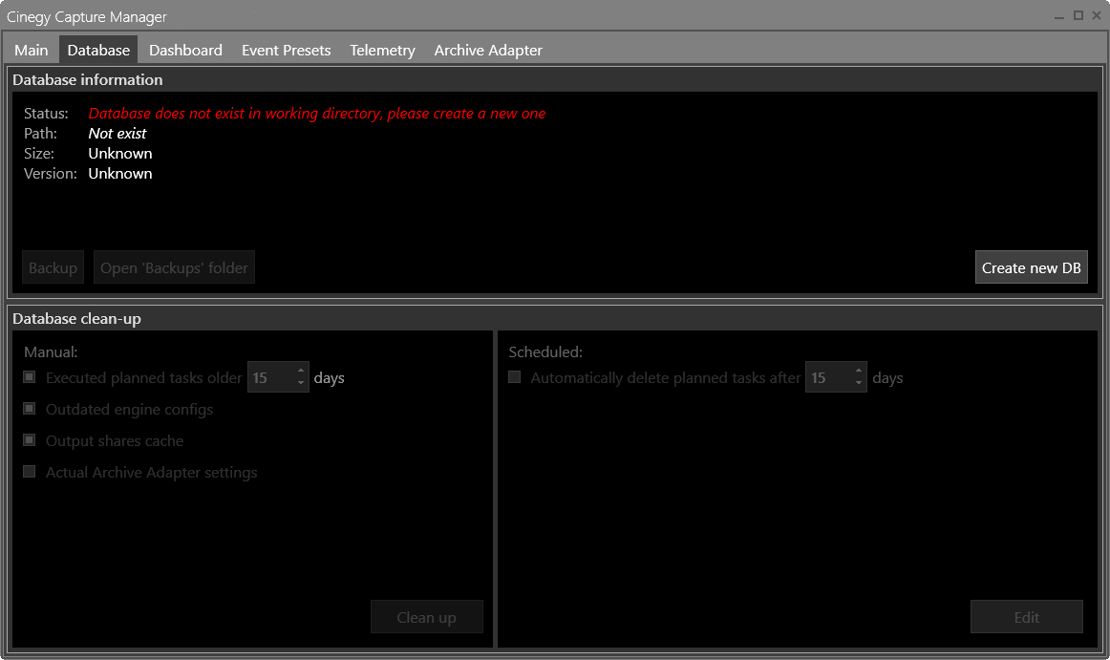1110x660 pixels.
Task: Select the Database tab
Action: click(x=98, y=51)
